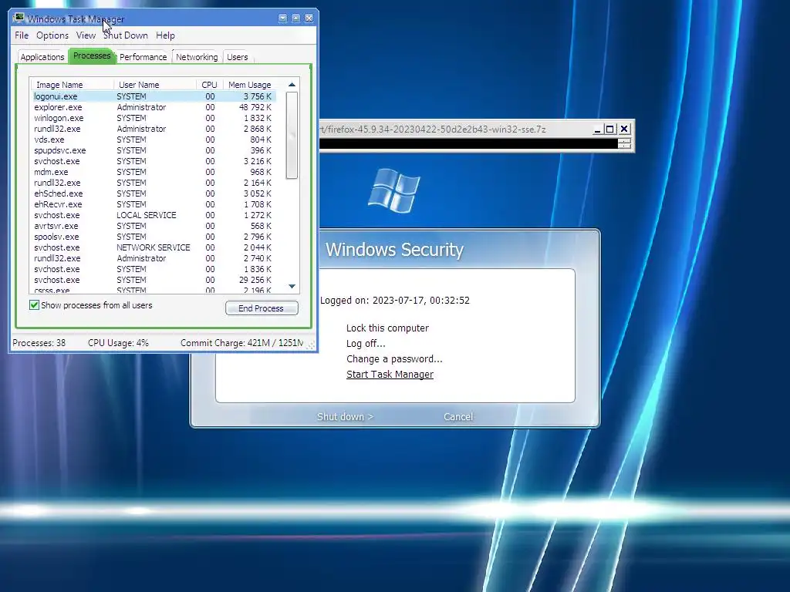Open the File menu
The image size is (790, 592).
22,35
